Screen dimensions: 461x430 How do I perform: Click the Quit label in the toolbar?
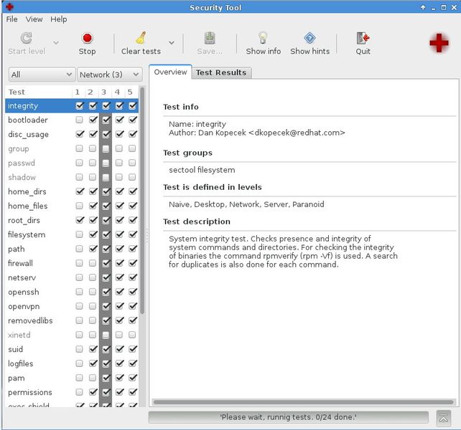363,52
